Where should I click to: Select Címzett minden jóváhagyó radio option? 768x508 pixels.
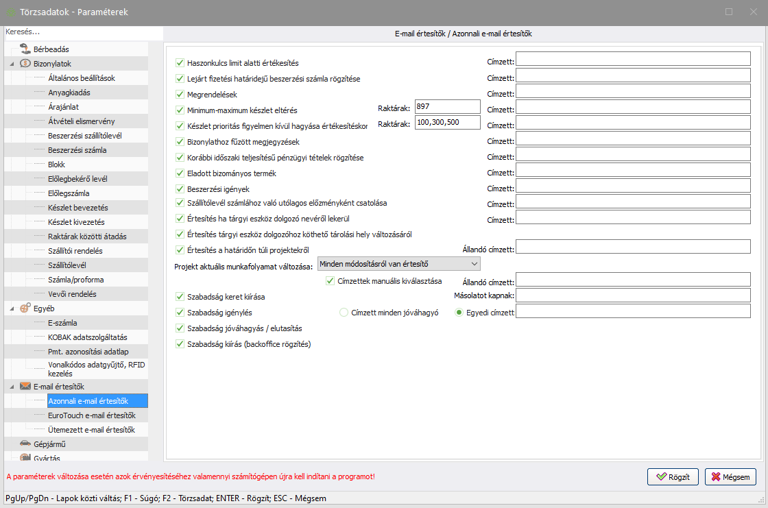click(x=344, y=313)
